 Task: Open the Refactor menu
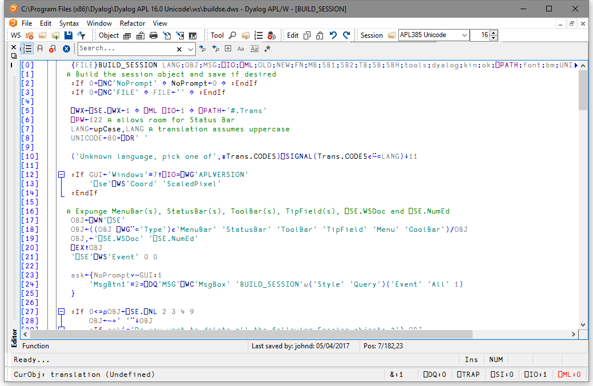click(132, 23)
